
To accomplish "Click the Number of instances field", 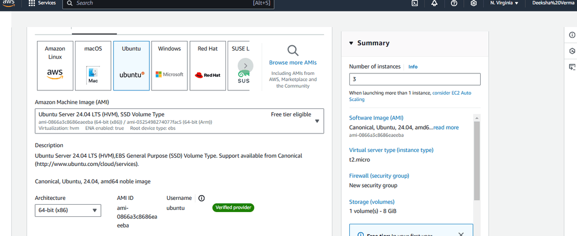I will coord(415,79).
